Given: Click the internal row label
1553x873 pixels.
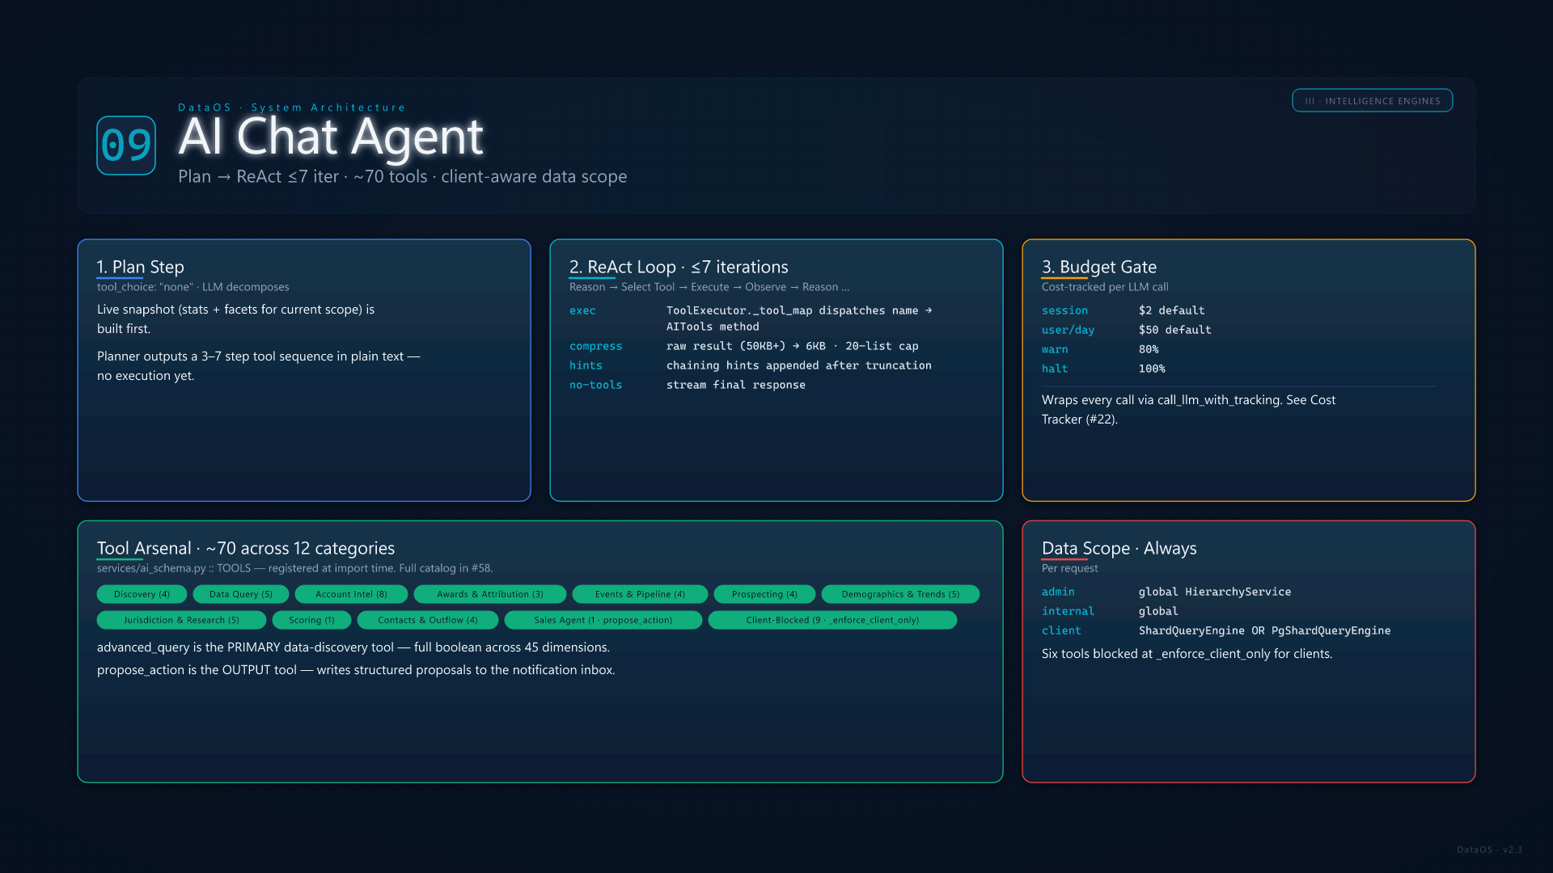Looking at the screenshot, I should pos(1068,611).
